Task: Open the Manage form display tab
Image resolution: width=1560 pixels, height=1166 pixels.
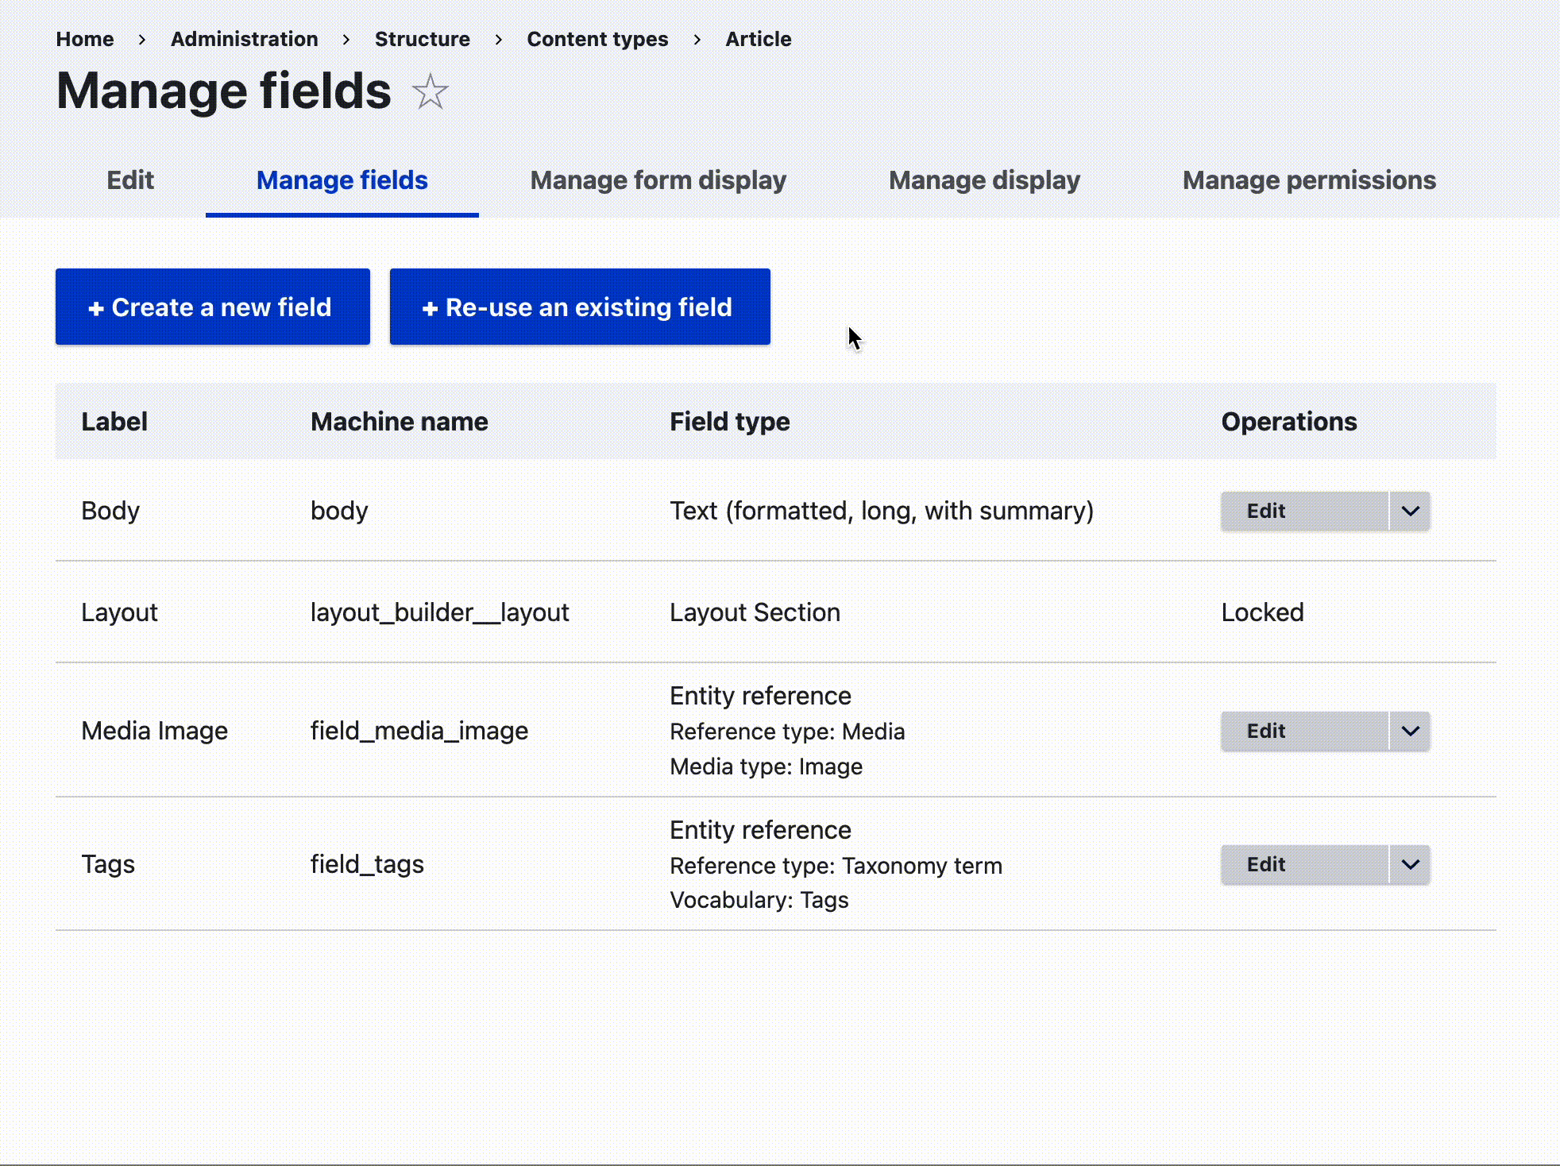Action: coord(658,180)
